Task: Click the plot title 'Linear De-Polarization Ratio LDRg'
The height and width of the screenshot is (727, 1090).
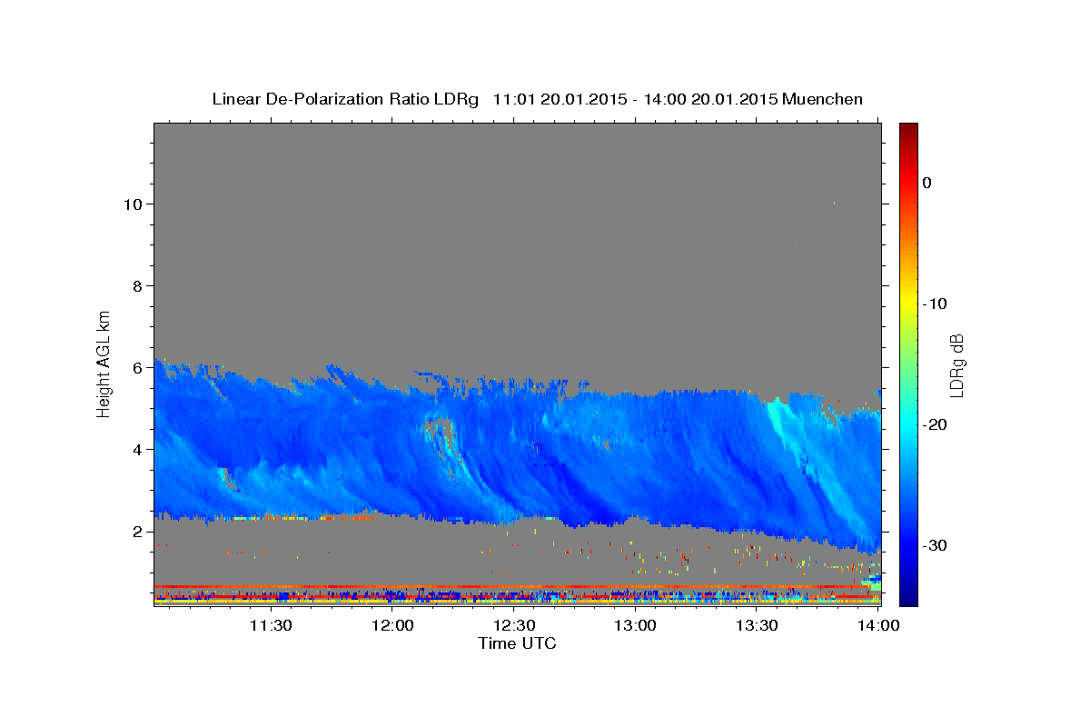Action: point(344,99)
